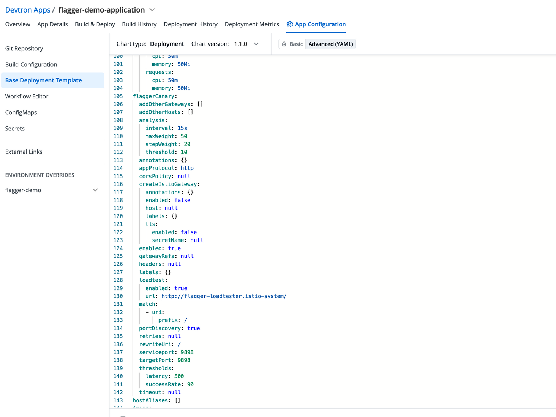Screen dimensions: 556x417
Task: Open the flagger-loadtester URL link
Action: [224, 296]
